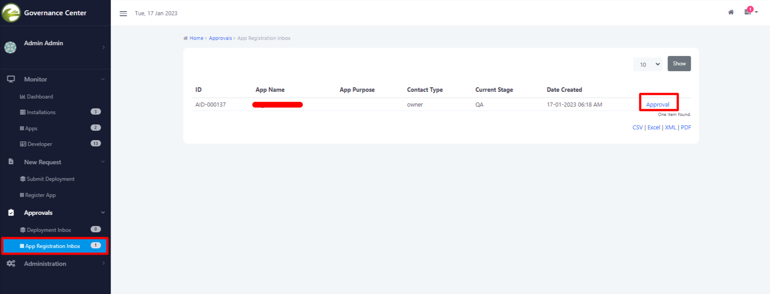This screenshot has width=770, height=294.
Task: Export the table as PDF
Action: pos(686,128)
